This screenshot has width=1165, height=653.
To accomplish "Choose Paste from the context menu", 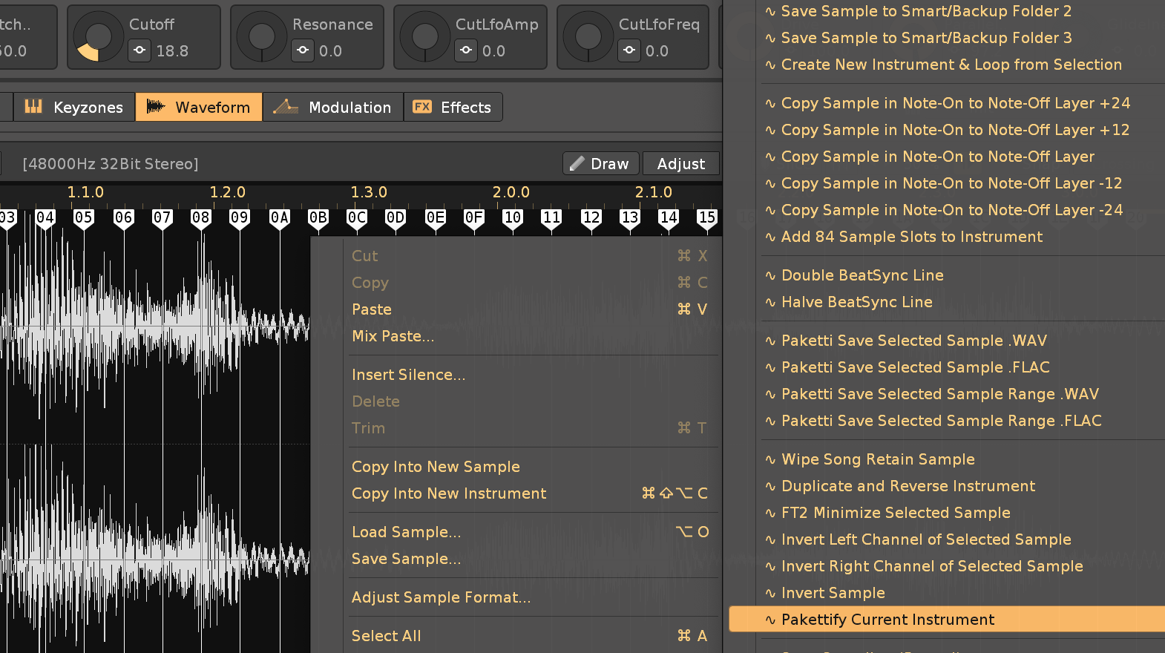I will click(x=372, y=309).
